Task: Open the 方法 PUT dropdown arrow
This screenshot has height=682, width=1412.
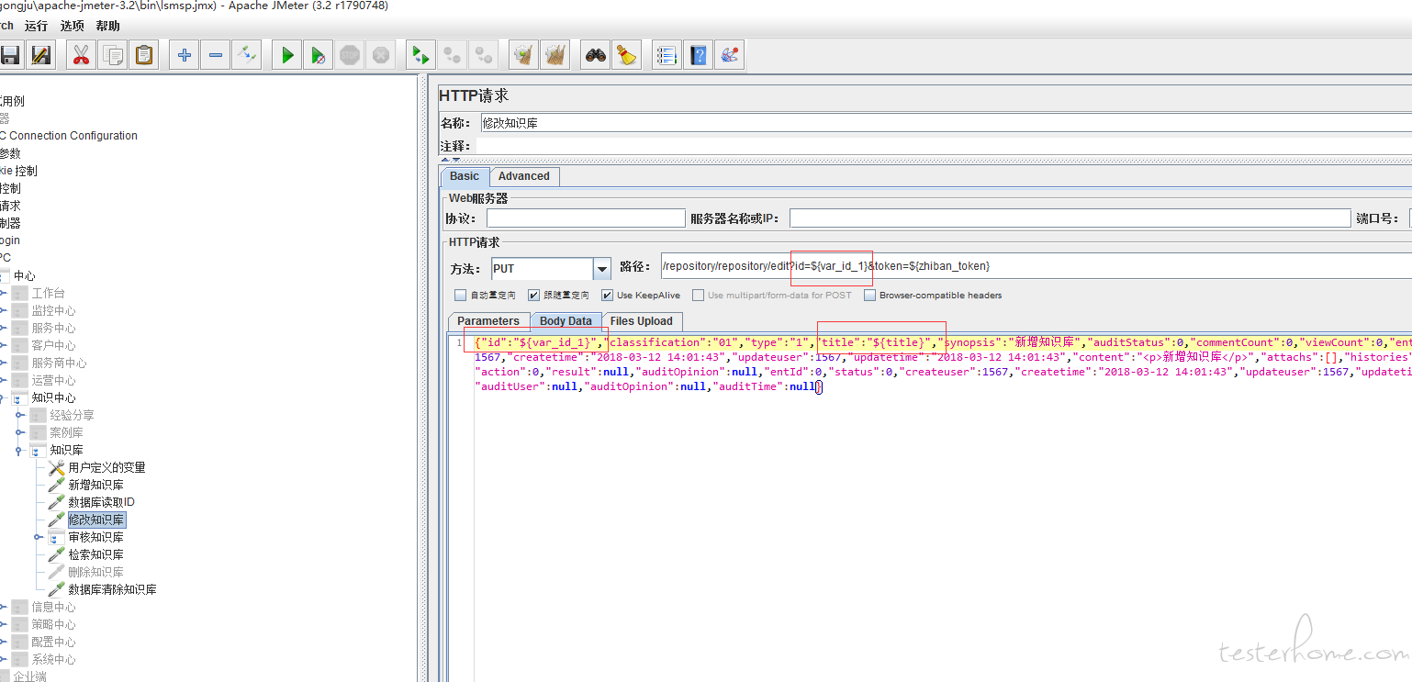Action: [602, 269]
